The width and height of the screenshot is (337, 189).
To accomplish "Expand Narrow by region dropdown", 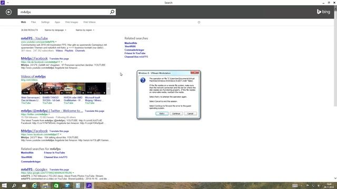I will [x=85, y=30].
